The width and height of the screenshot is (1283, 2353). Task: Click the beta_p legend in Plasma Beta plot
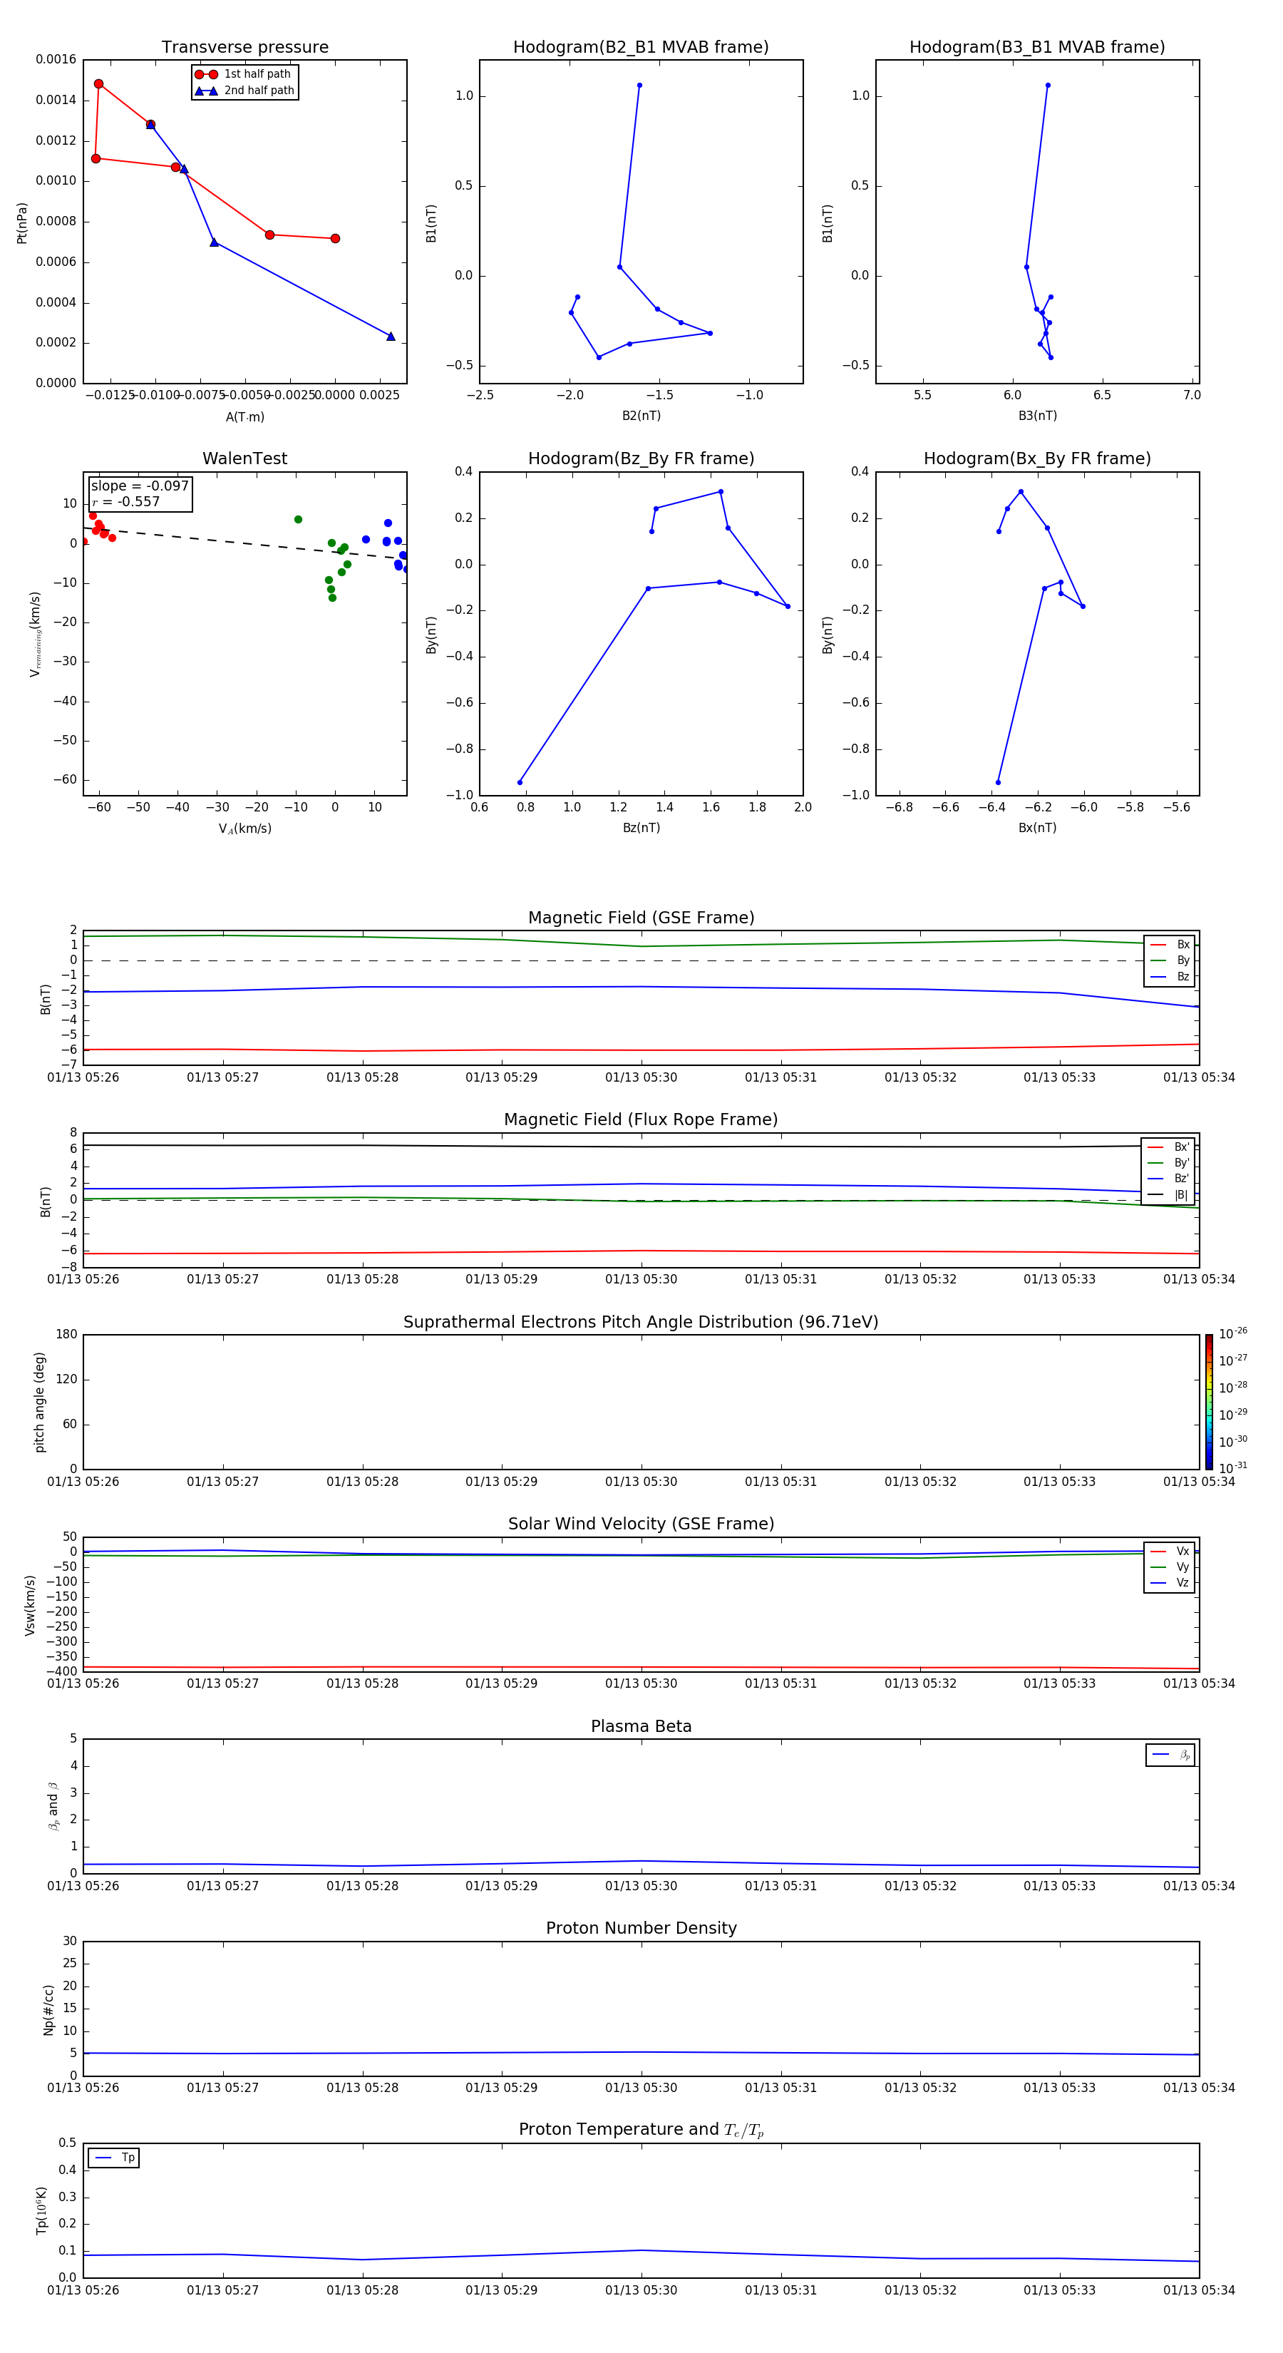pyautogui.click(x=1170, y=1755)
